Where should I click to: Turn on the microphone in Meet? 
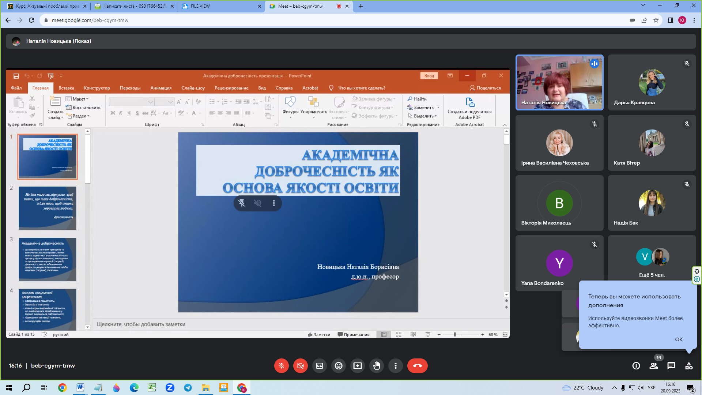tap(281, 366)
